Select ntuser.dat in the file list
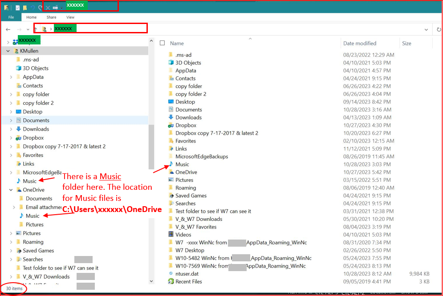This screenshot has height=296, width=443. click(187, 274)
